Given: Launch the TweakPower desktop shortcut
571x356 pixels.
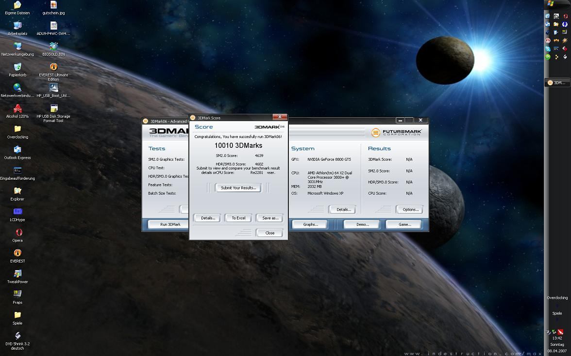Looking at the screenshot, I should tap(17, 277).
